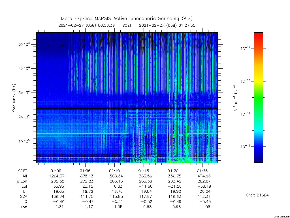
Task: Click rho value 1.31
Action: (x=59, y=207)
